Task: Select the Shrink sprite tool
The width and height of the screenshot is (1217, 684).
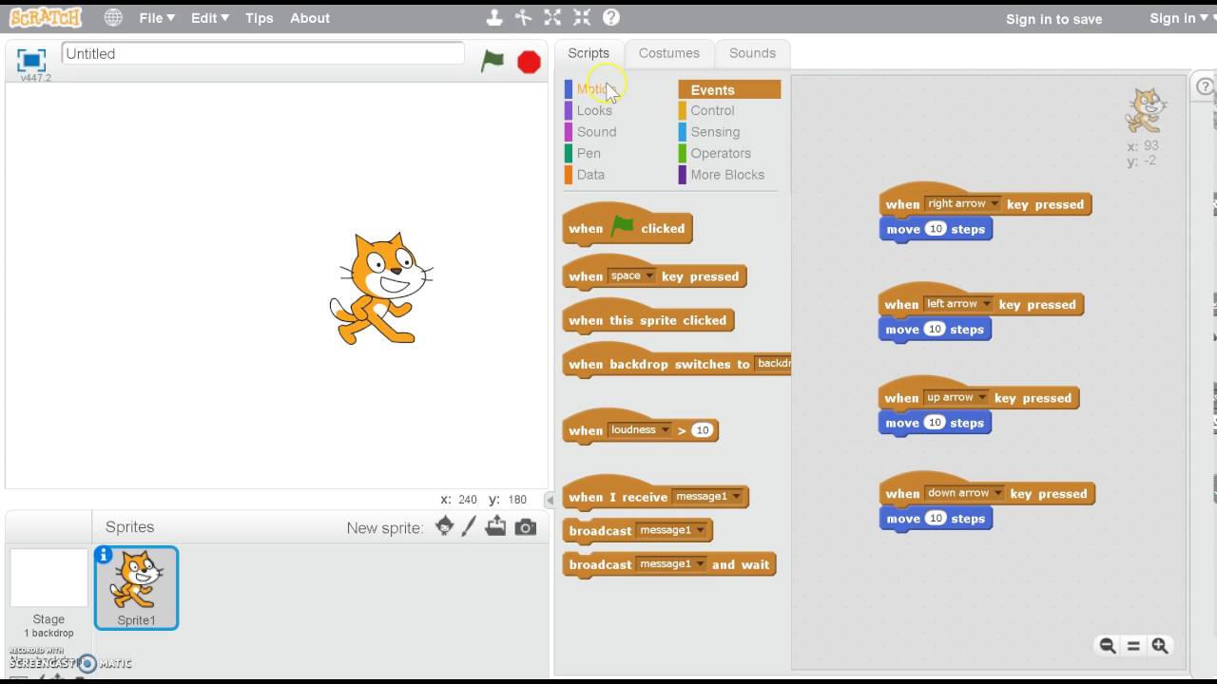Action: 582,17
